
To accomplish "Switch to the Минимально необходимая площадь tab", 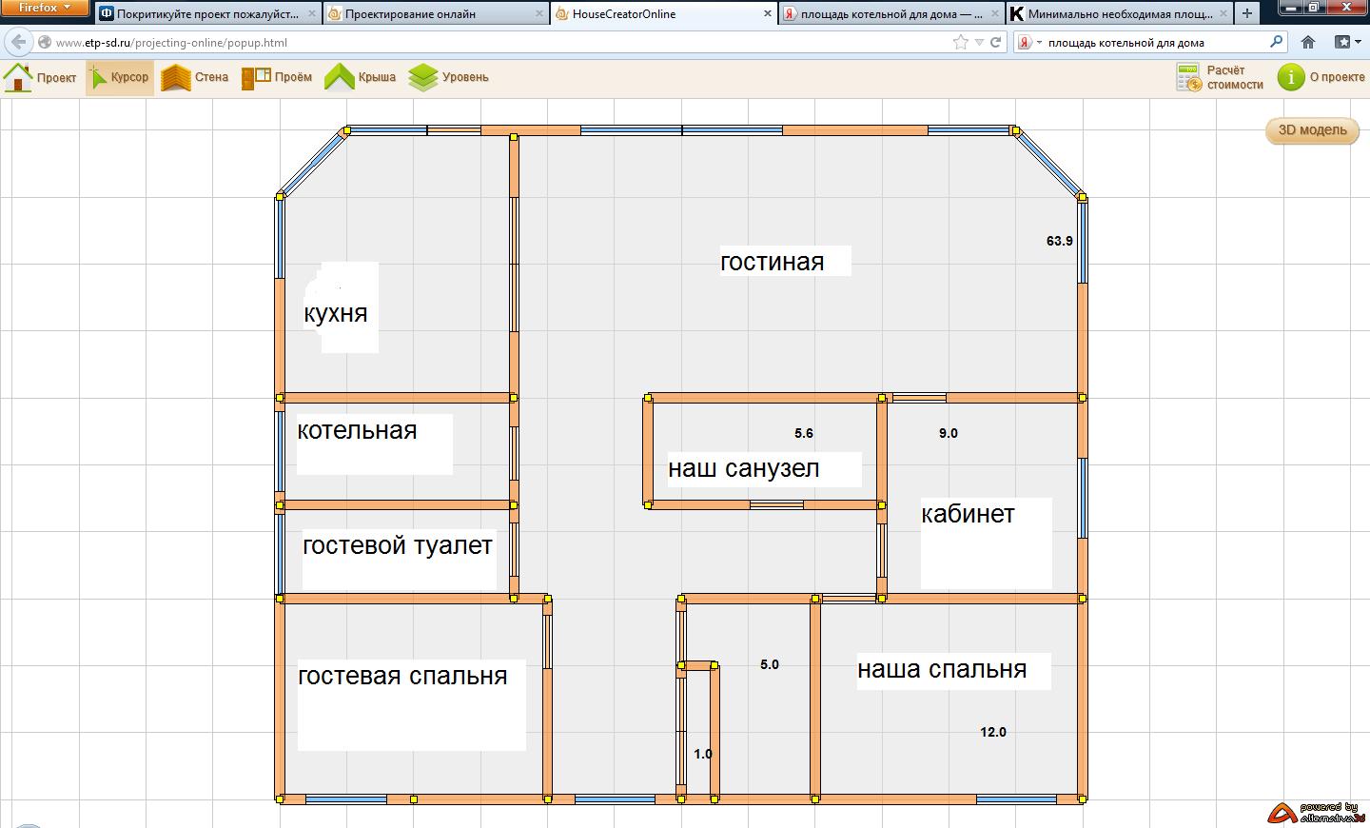I will (1119, 14).
